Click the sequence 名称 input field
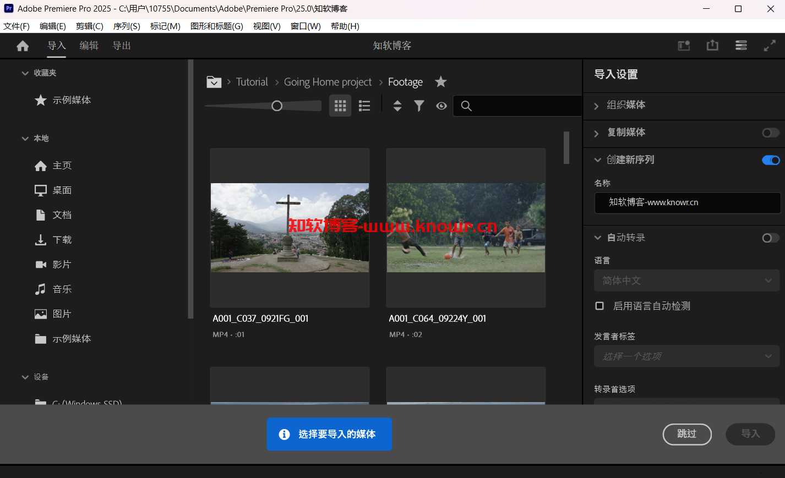The image size is (785, 478). pos(688,202)
